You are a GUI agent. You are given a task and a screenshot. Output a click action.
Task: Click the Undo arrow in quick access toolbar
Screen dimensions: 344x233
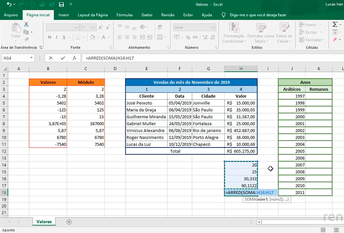pos(9,4)
